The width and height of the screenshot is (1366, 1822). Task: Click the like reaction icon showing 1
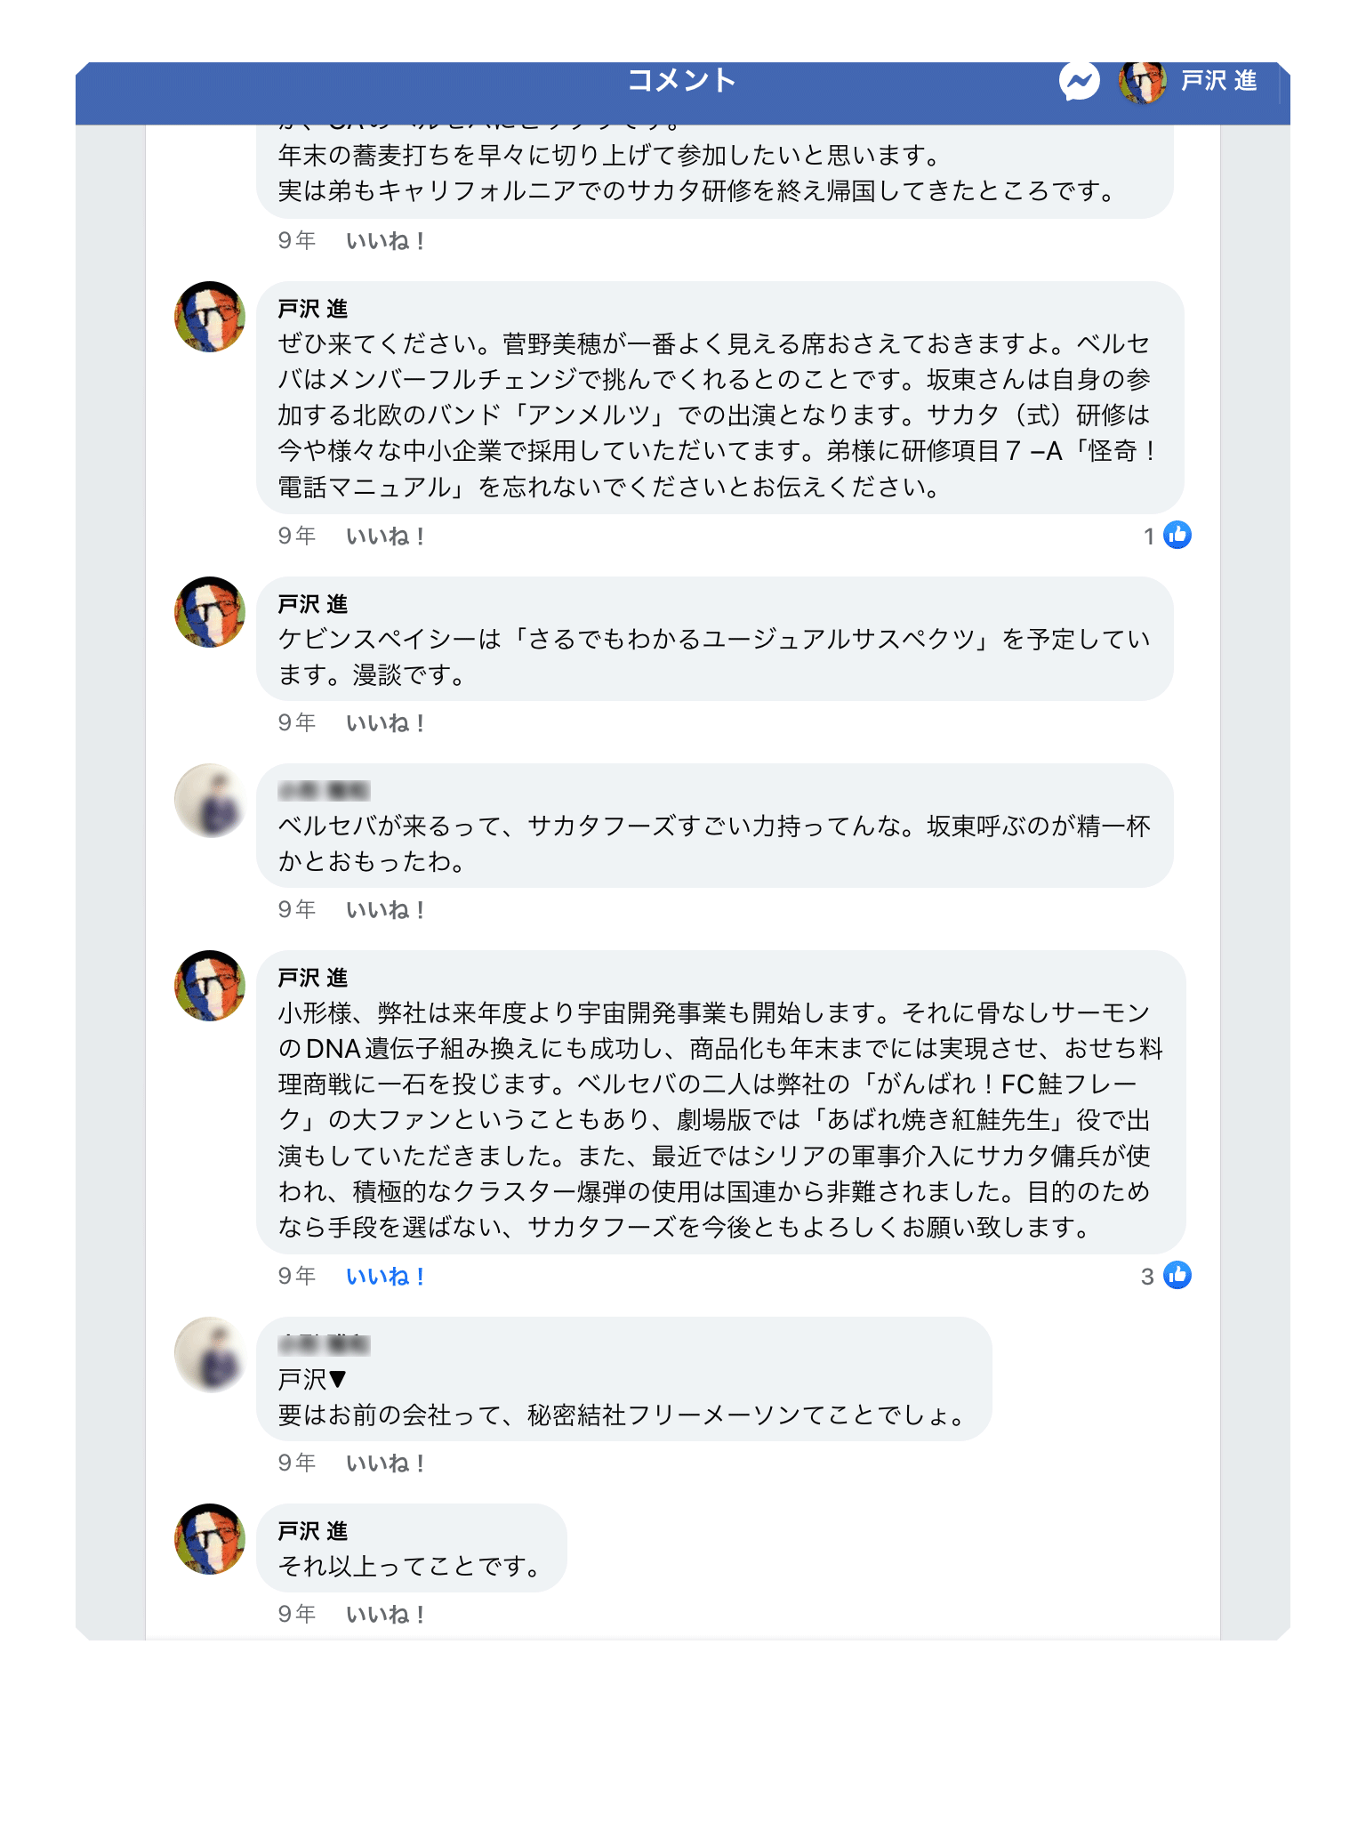click(1177, 536)
